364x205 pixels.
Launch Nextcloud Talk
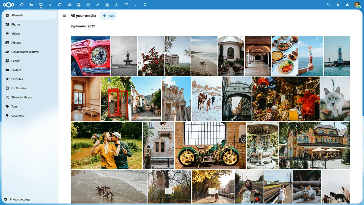coord(60,5)
